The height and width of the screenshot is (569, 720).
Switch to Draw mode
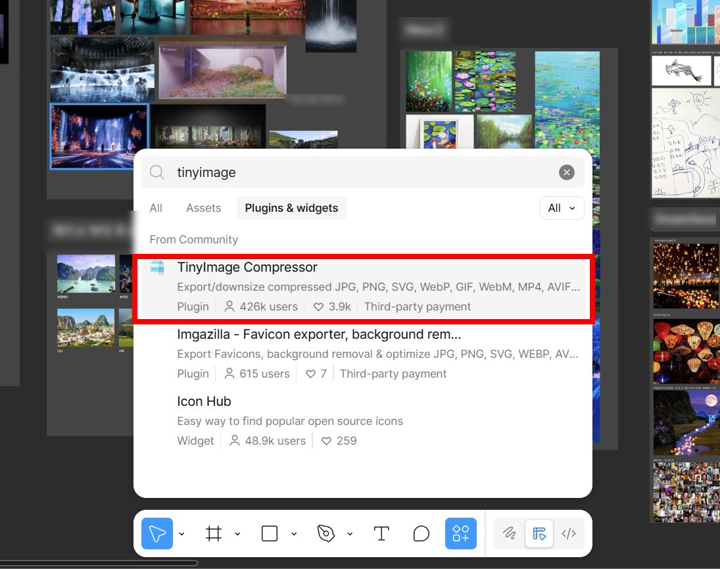coord(509,533)
